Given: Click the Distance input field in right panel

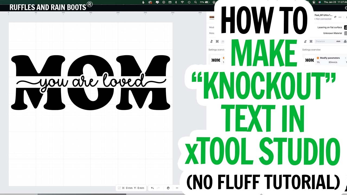Looking at the screenshot, I should [x=328, y=41].
